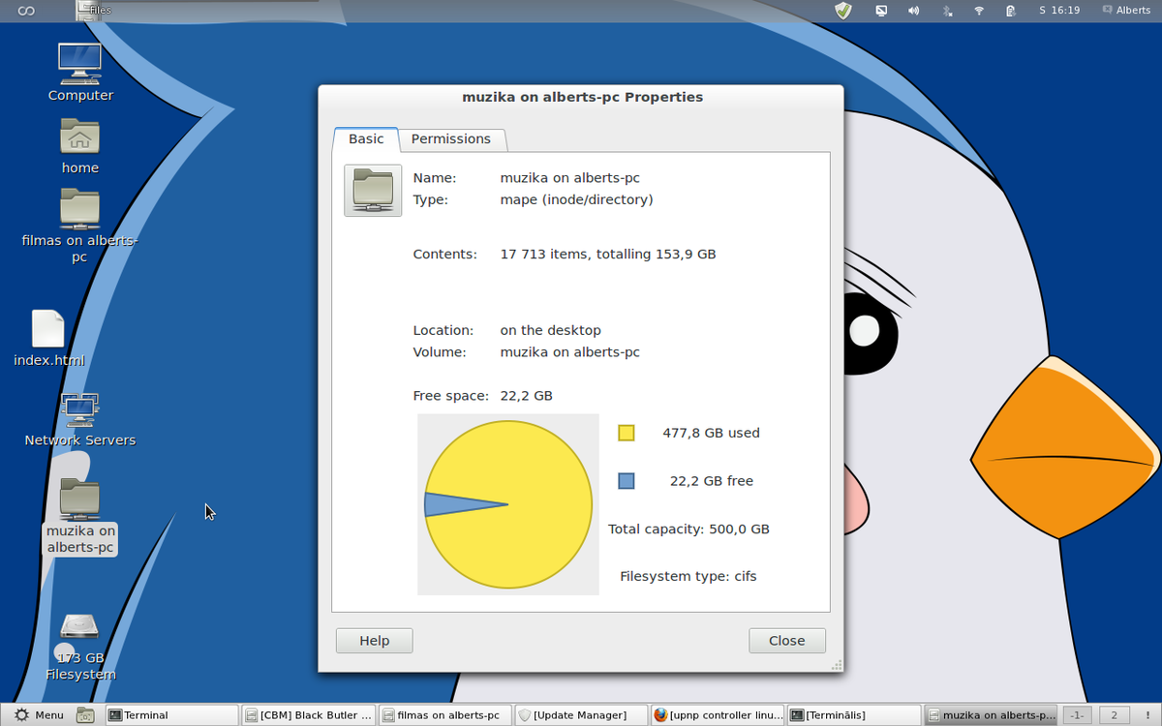Click the 'on the desktop' location value
Image resolution: width=1162 pixels, height=726 pixels.
(x=550, y=330)
